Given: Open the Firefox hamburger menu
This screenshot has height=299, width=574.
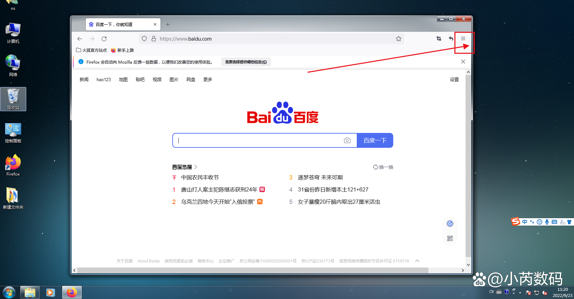Looking at the screenshot, I should click(x=463, y=39).
